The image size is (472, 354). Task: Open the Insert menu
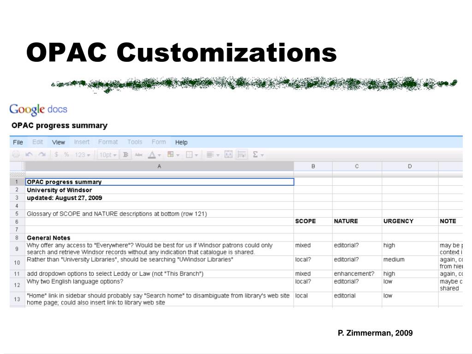(x=82, y=142)
